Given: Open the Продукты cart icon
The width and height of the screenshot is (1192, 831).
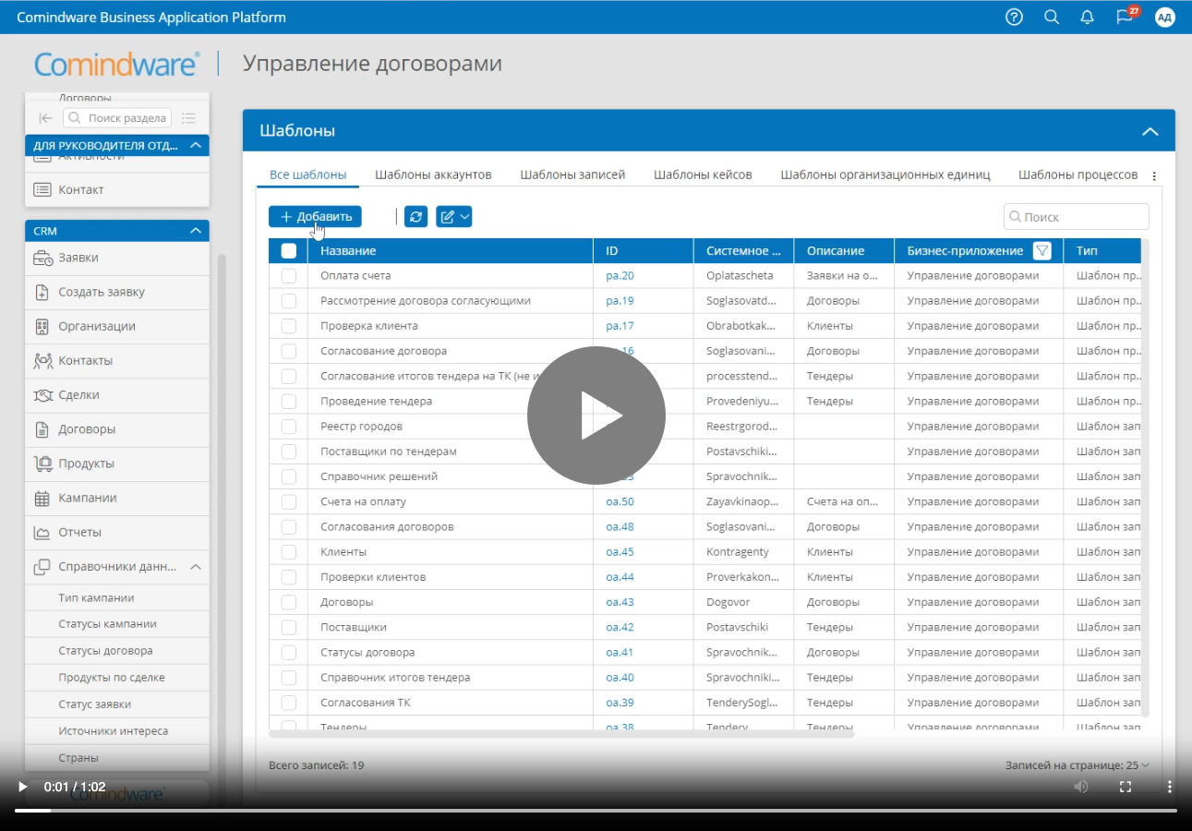Looking at the screenshot, I should pyautogui.click(x=42, y=464).
